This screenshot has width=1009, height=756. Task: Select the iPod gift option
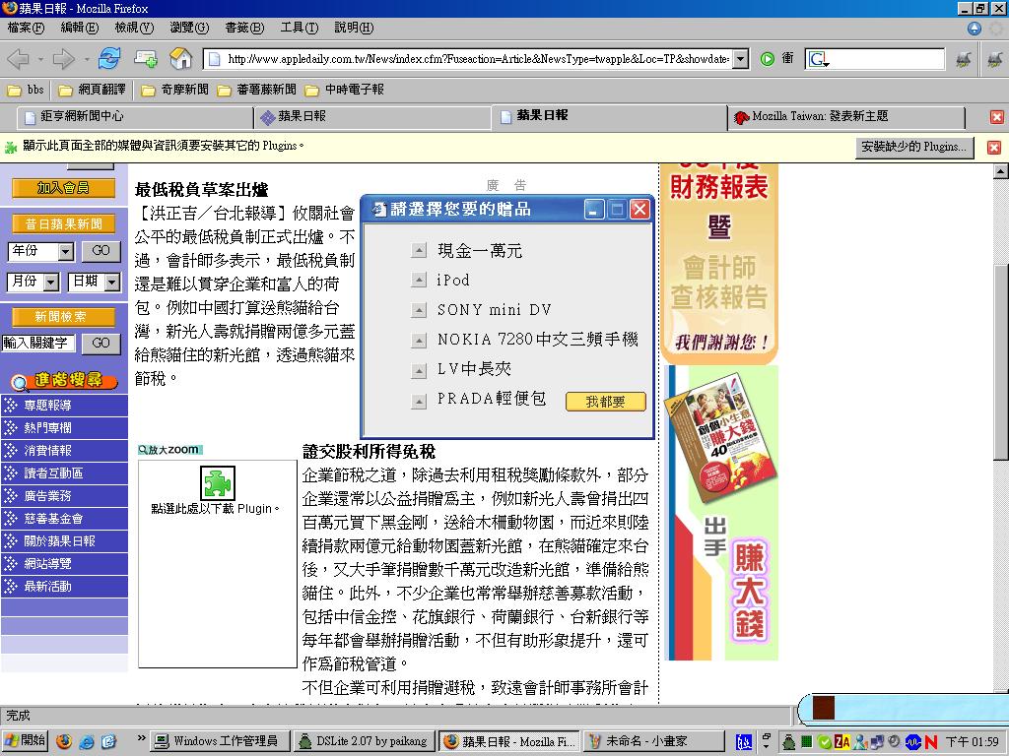(419, 281)
